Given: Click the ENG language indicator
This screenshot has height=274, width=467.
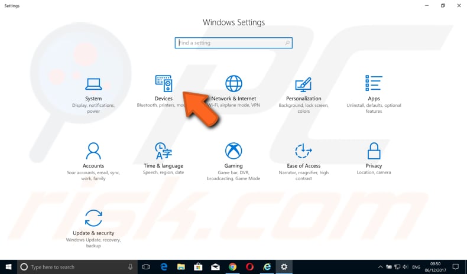Looking at the screenshot, I should [416, 267].
